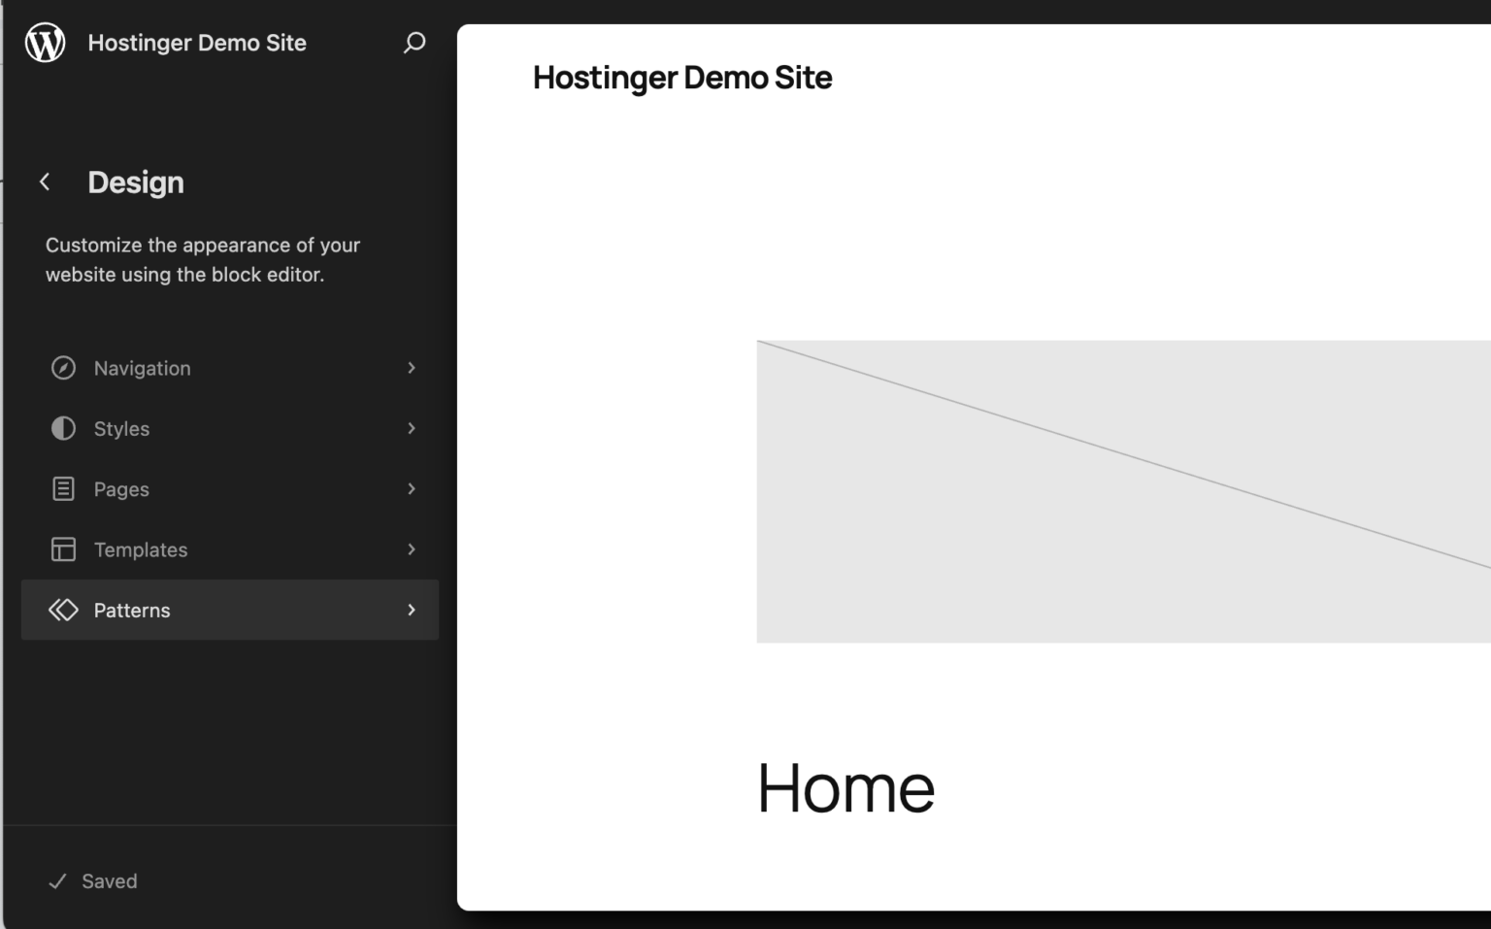This screenshot has height=929, width=1491.
Task: Expand the Navigation section chevron
Action: point(412,368)
